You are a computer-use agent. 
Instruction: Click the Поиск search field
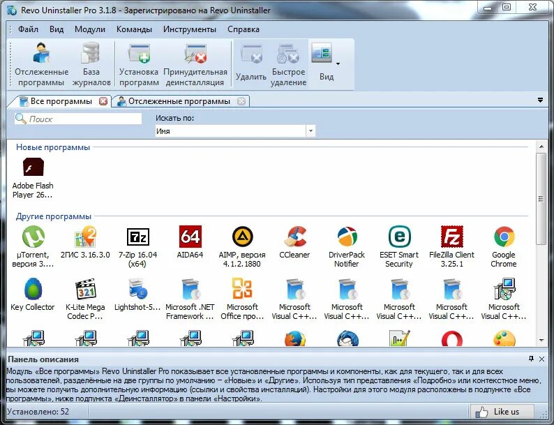click(78, 119)
